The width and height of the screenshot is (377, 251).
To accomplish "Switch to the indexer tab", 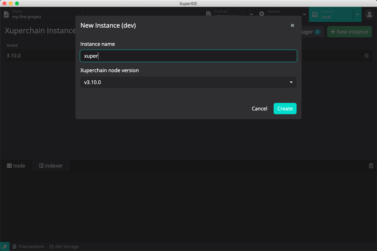I will click(51, 166).
